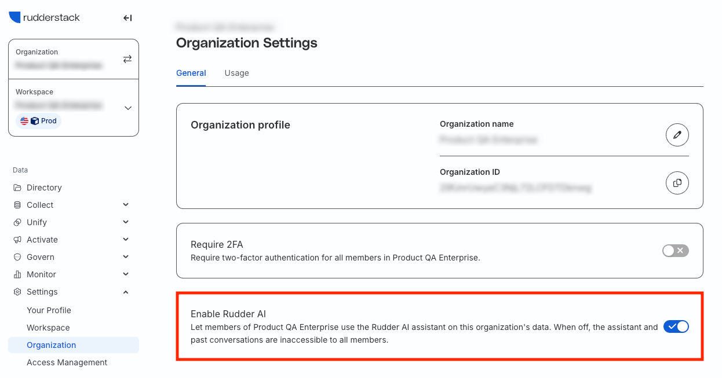Select Organization in Settings submenu
Screen dimensions: 722x378
(x=74, y=345)
